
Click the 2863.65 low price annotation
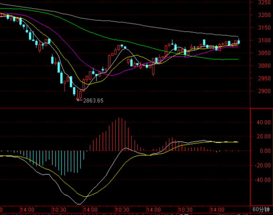point(93,100)
